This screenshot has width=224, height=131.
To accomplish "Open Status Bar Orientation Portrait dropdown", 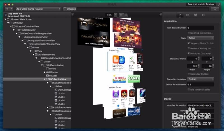I will pos(200,79).
